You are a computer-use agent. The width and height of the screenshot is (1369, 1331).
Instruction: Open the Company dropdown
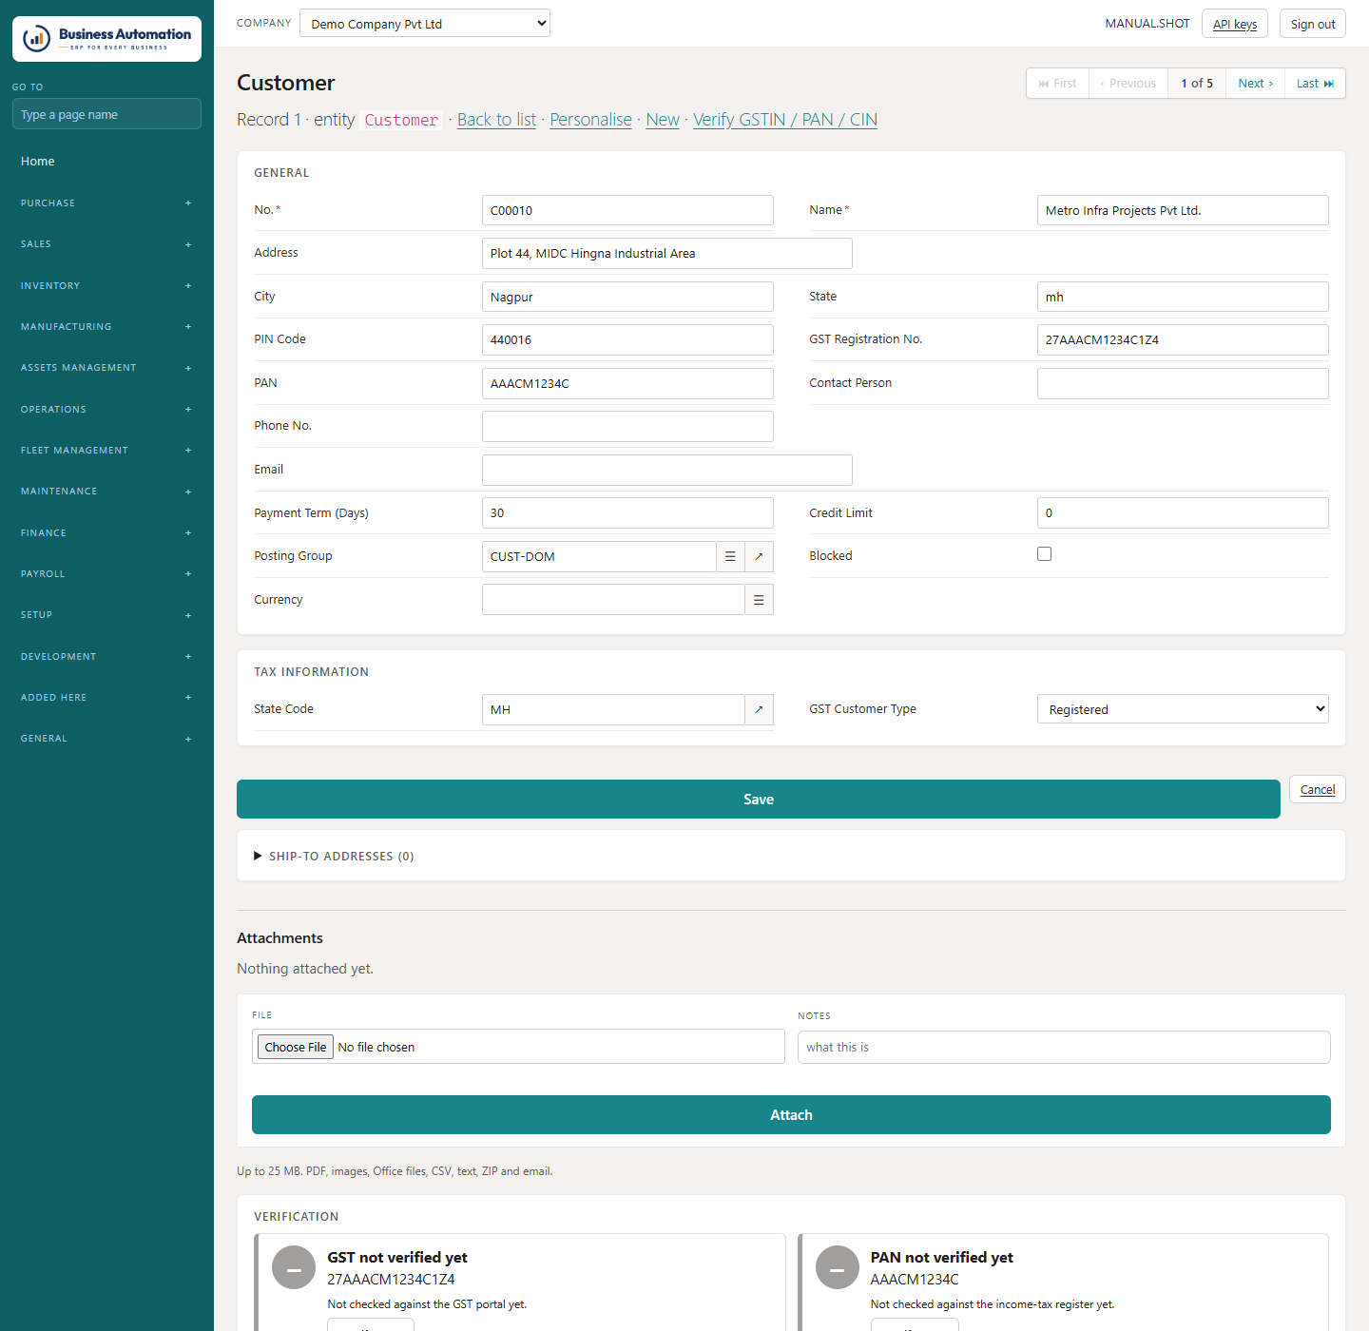pos(425,23)
